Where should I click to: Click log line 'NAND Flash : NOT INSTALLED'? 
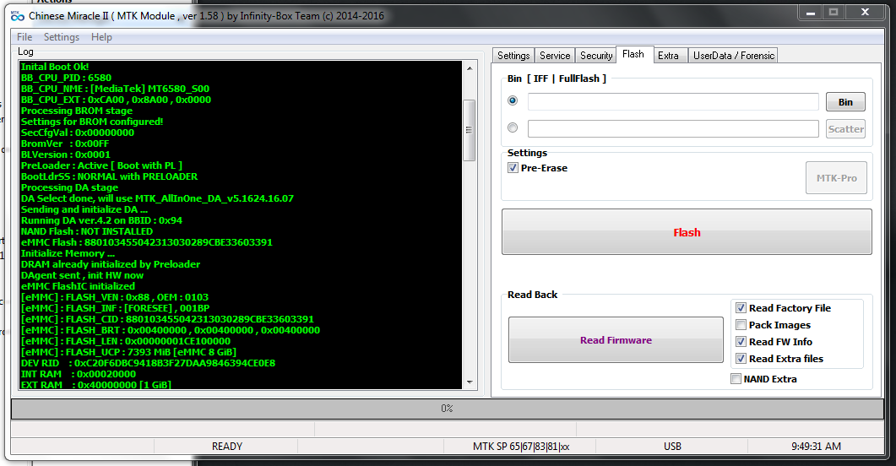(87, 231)
